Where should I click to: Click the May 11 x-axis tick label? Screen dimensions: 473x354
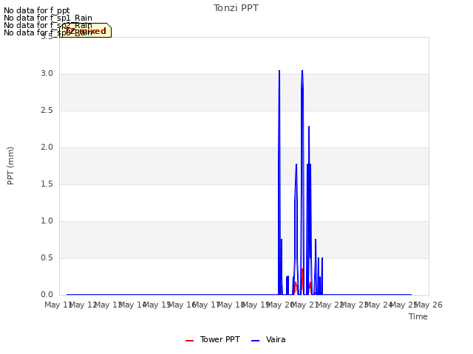[x=58, y=305]
